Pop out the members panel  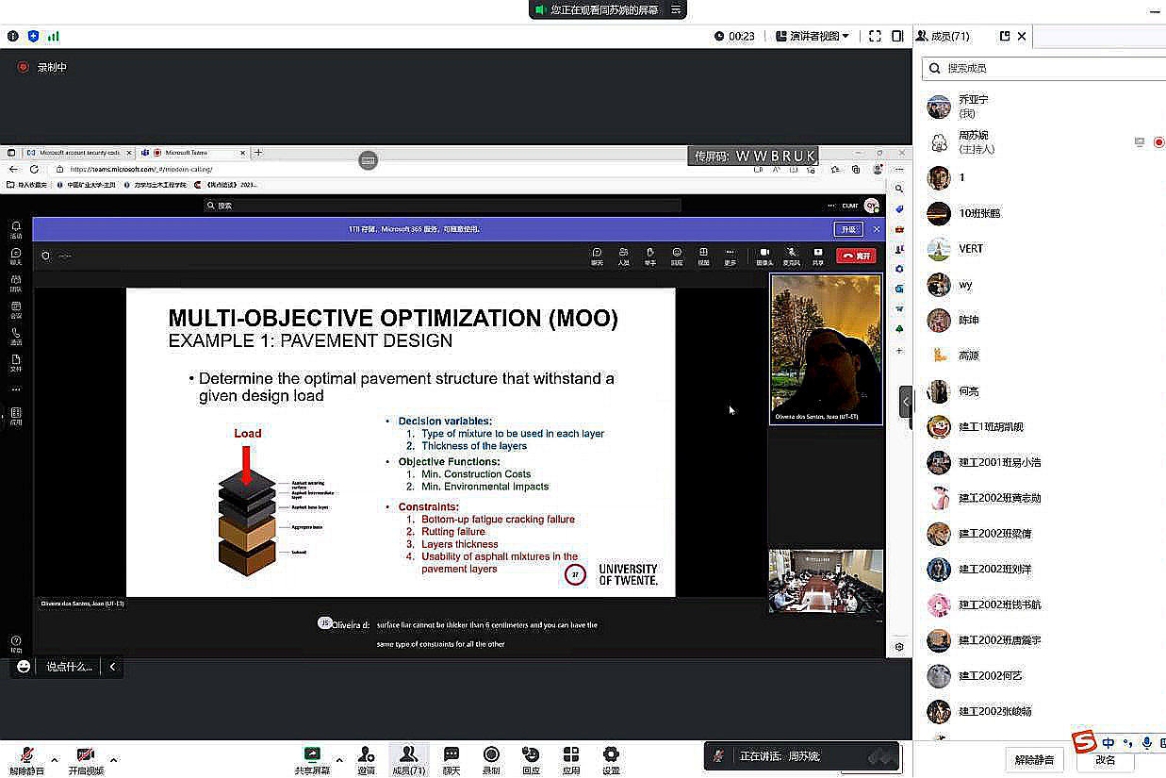tap(1005, 36)
